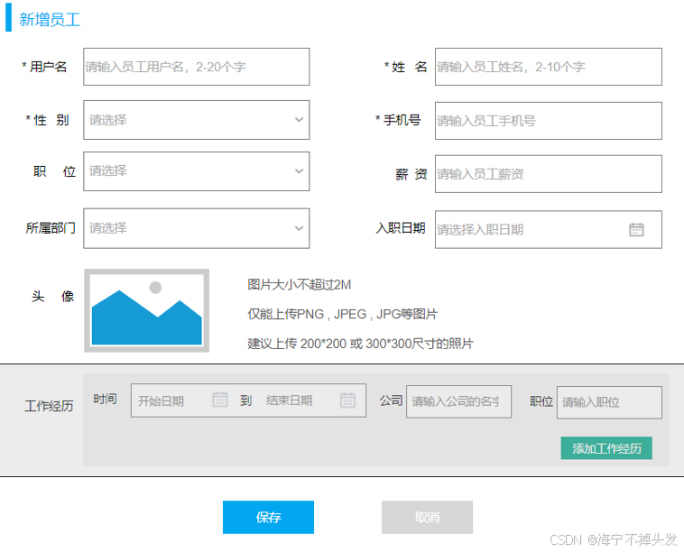Viewport: 684px width, 552px height.
Task: Cancel the form with 取消
Action: 427,517
